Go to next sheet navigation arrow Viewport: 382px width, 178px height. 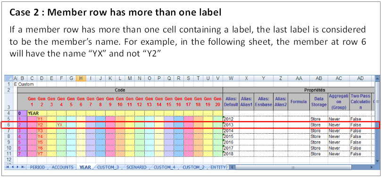(17, 167)
